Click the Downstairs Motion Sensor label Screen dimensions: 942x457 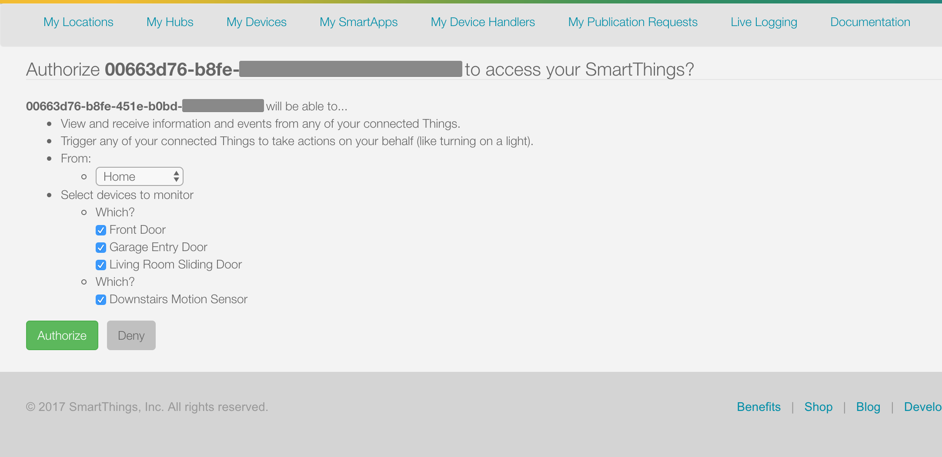pos(178,299)
